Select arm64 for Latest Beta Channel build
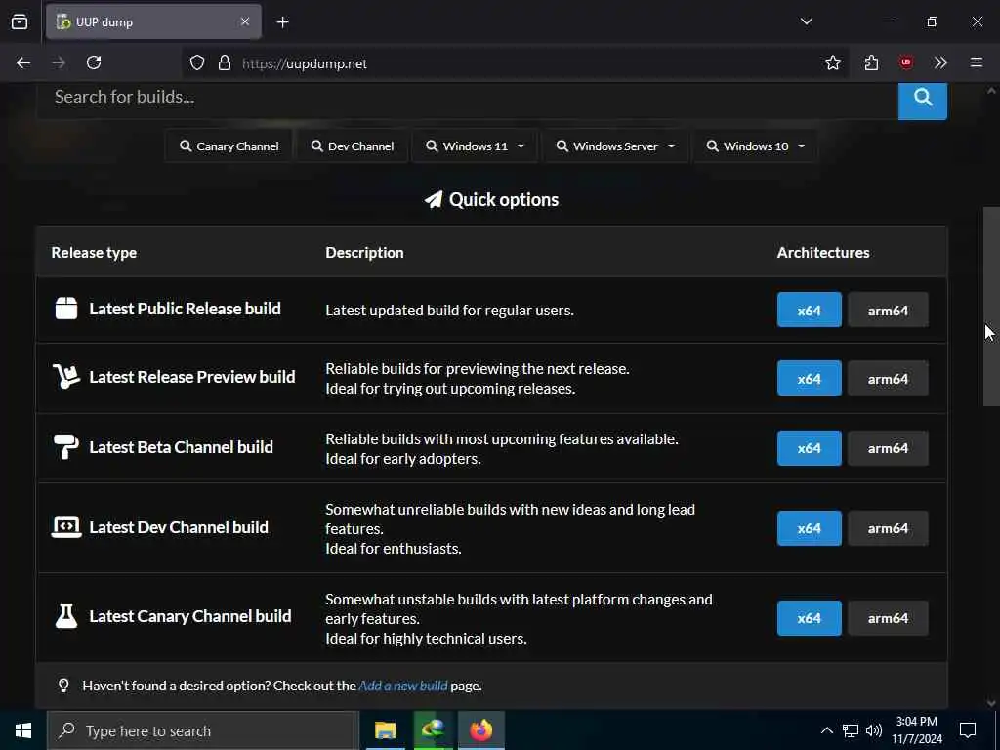 point(887,448)
